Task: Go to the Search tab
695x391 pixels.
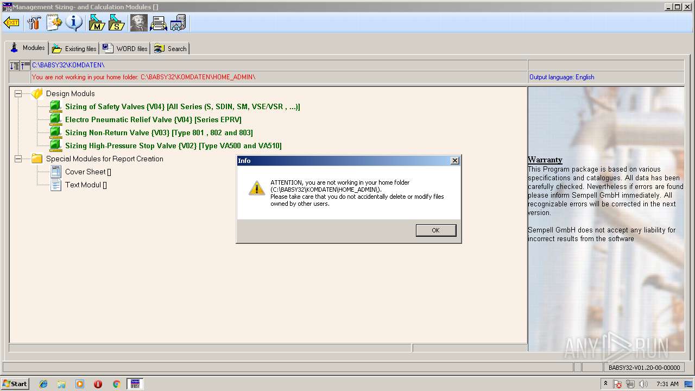Action: click(x=170, y=49)
